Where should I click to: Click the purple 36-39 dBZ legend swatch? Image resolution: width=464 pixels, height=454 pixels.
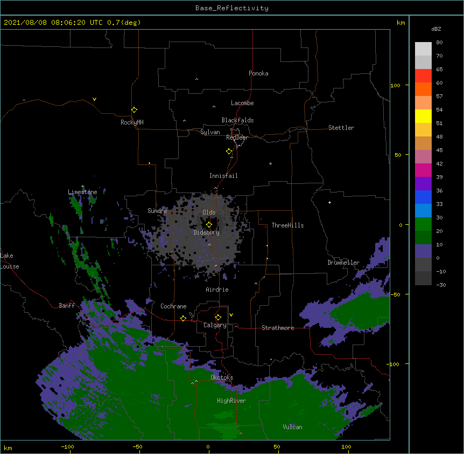(x=423, y=184)
